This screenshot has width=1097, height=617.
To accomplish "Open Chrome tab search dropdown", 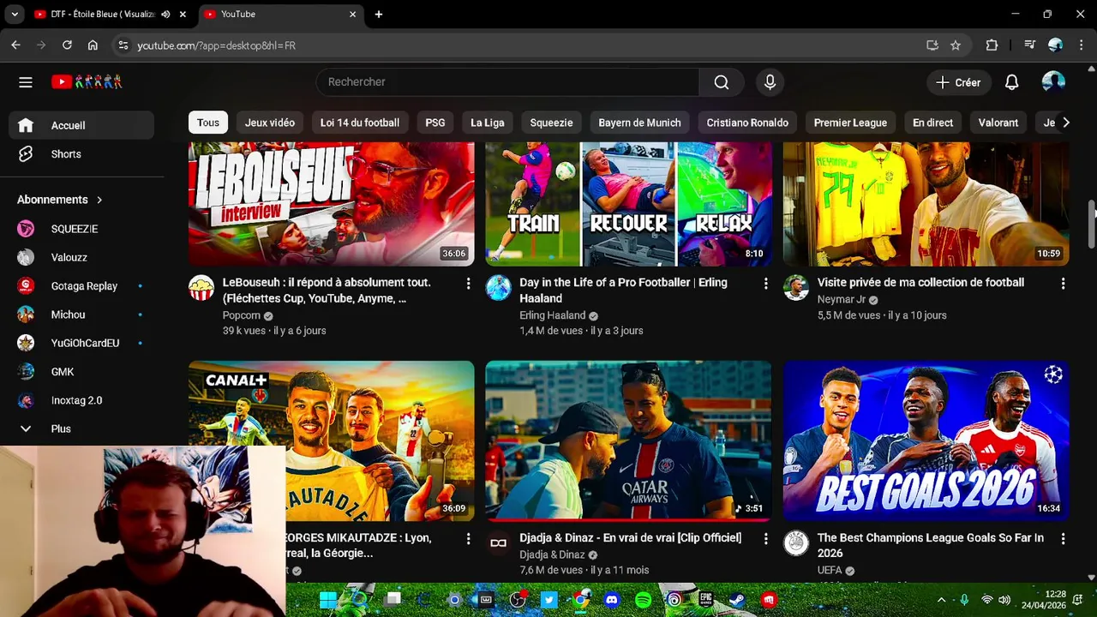I will pos(15,15).
